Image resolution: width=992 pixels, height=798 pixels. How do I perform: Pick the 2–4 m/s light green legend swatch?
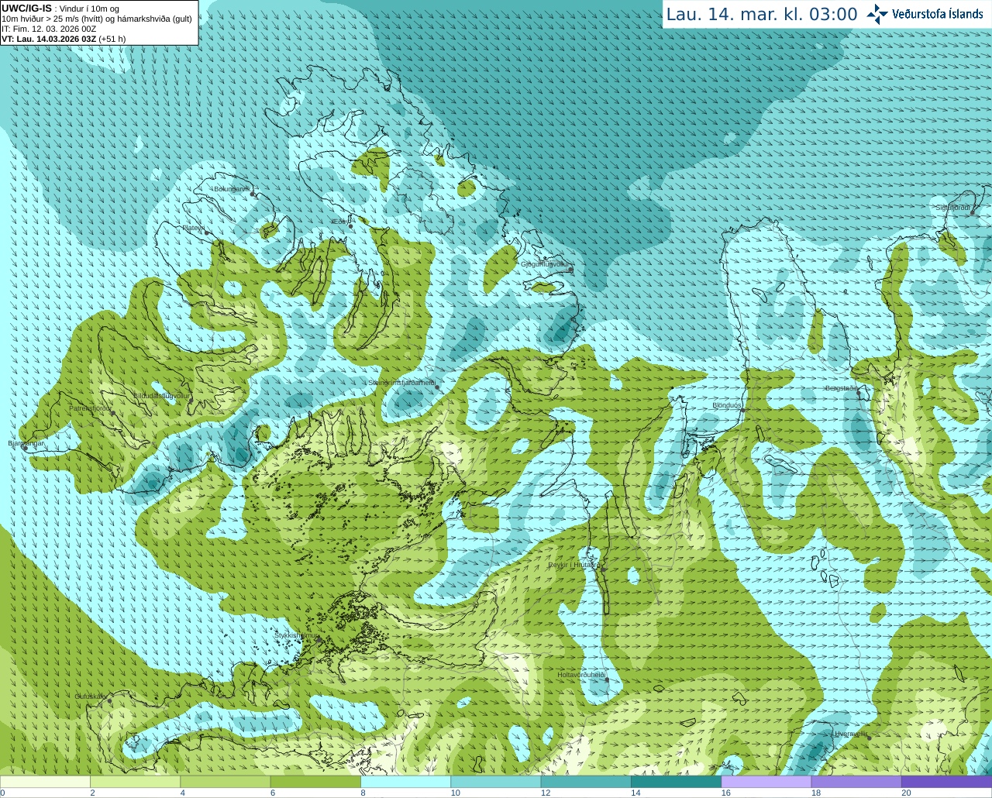pos(135,782)
